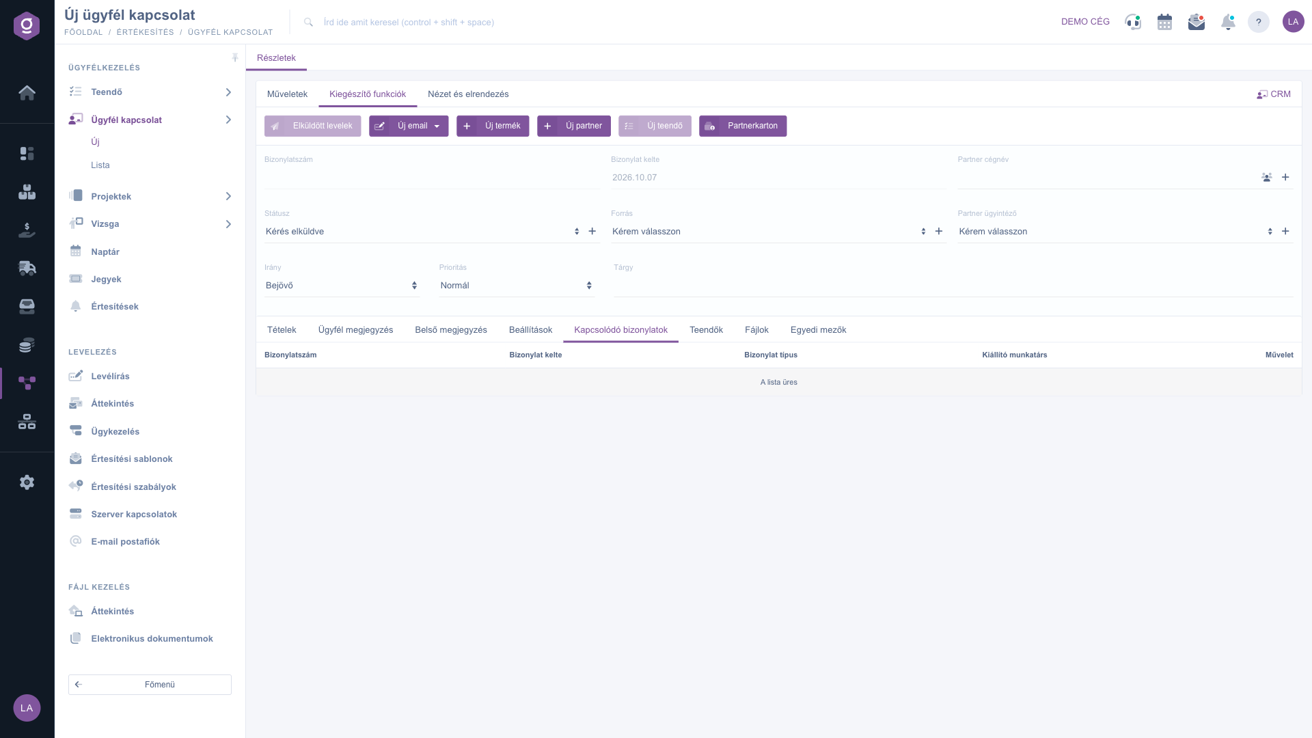Open Lista under Ügyfél kapcsolat
Screen dimensions: 1312x738
pyautogui.click(x=100, y=165)
